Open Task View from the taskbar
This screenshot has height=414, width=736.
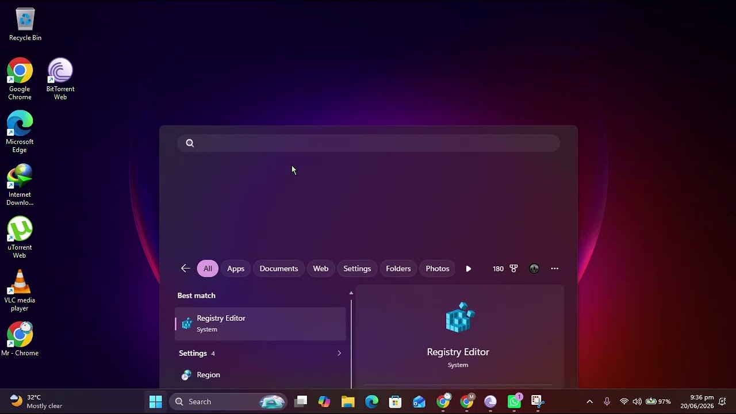point(301,401)
